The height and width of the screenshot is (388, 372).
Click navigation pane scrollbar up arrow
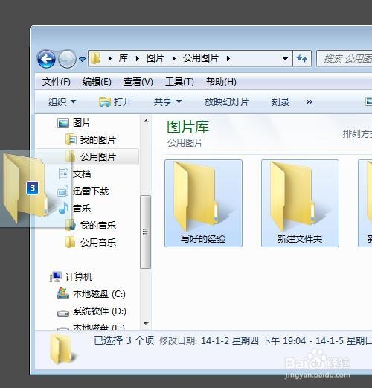click(x=146, y=121)
